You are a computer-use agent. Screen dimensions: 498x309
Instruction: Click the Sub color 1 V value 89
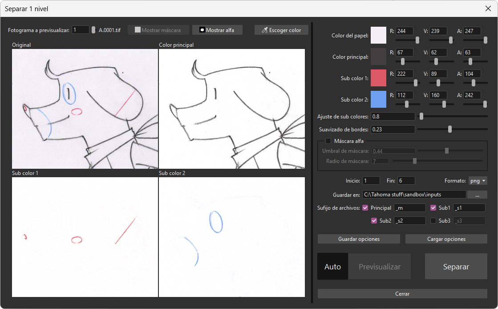click(438, 73)
